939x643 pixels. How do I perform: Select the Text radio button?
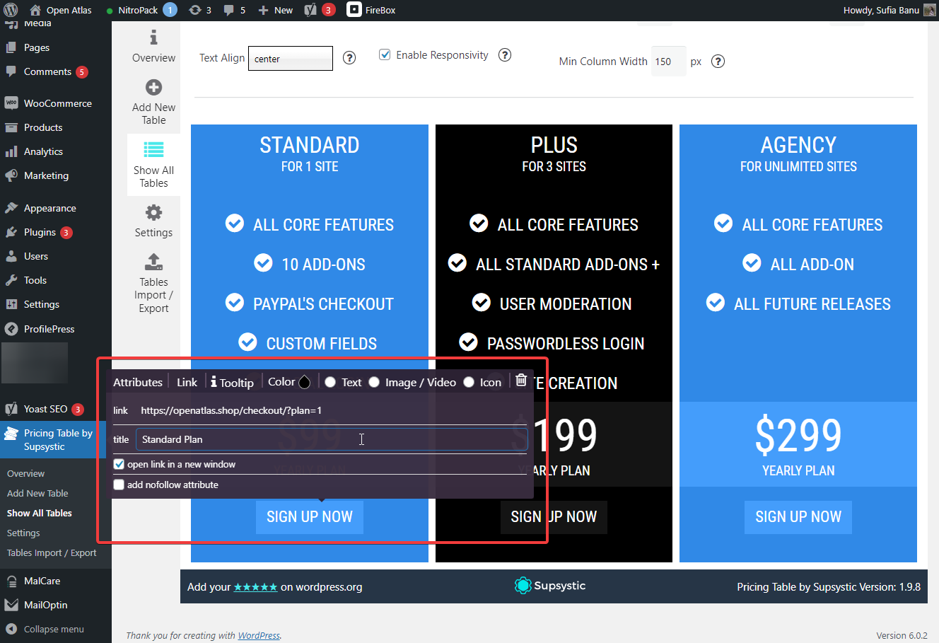point(330,382)
